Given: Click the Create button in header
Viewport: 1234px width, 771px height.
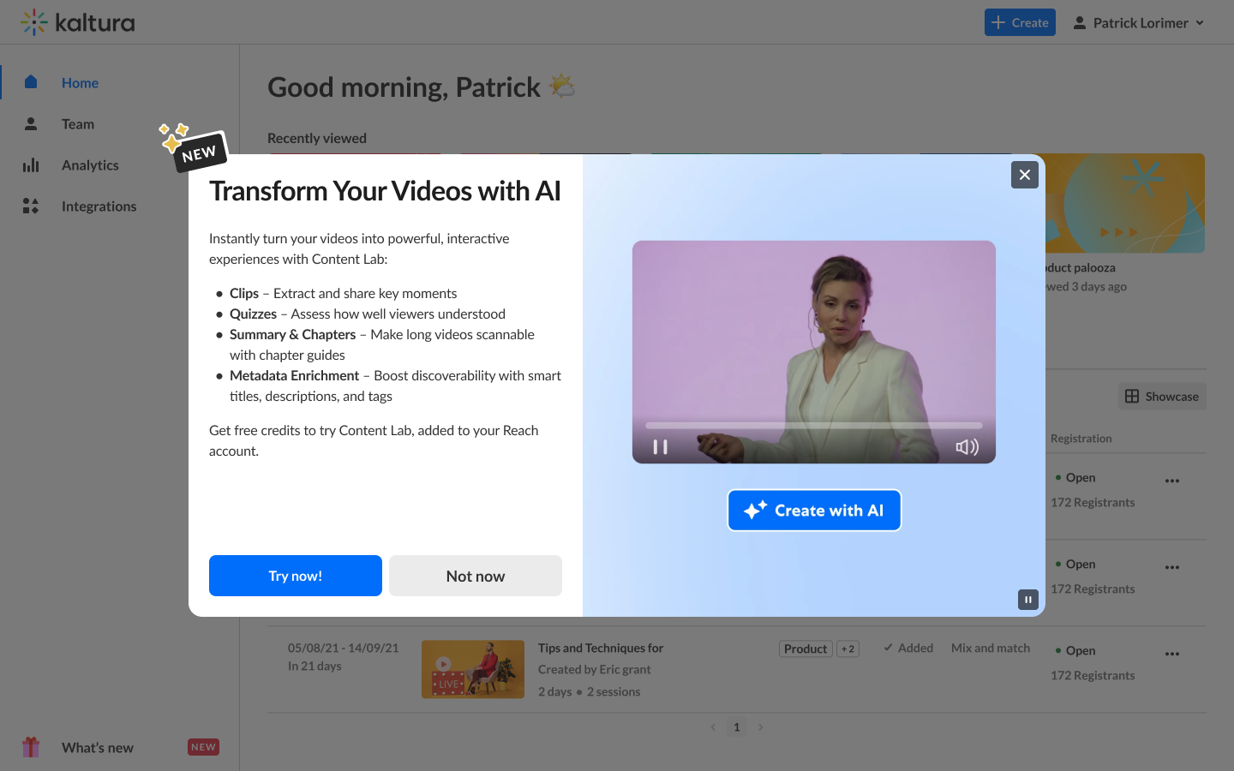Looking at the screenshot, I should pos(1020,22).
